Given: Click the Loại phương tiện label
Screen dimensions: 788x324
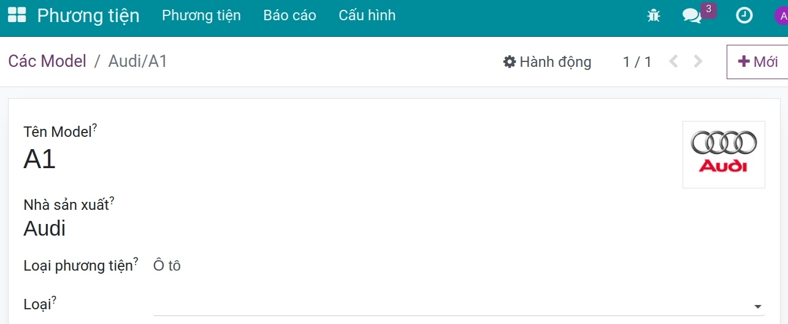Looking at the screenshot, I should [x=78, y=266].
